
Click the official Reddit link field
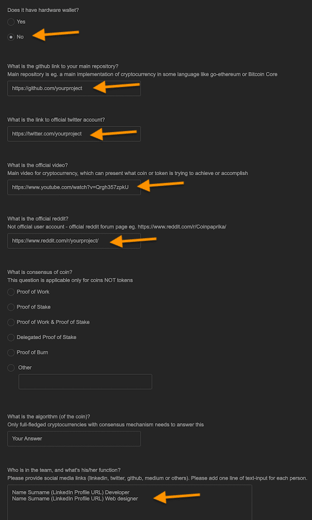[x=74, y=241]
